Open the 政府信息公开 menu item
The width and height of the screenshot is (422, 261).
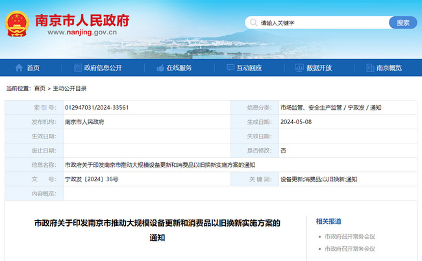click(103, 68)
